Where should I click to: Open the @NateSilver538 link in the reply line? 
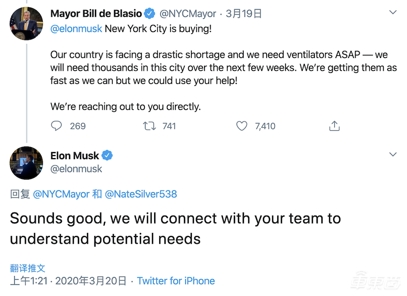pos(141,194)
